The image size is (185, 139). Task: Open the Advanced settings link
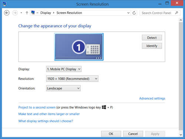click(x=152, y=98)
